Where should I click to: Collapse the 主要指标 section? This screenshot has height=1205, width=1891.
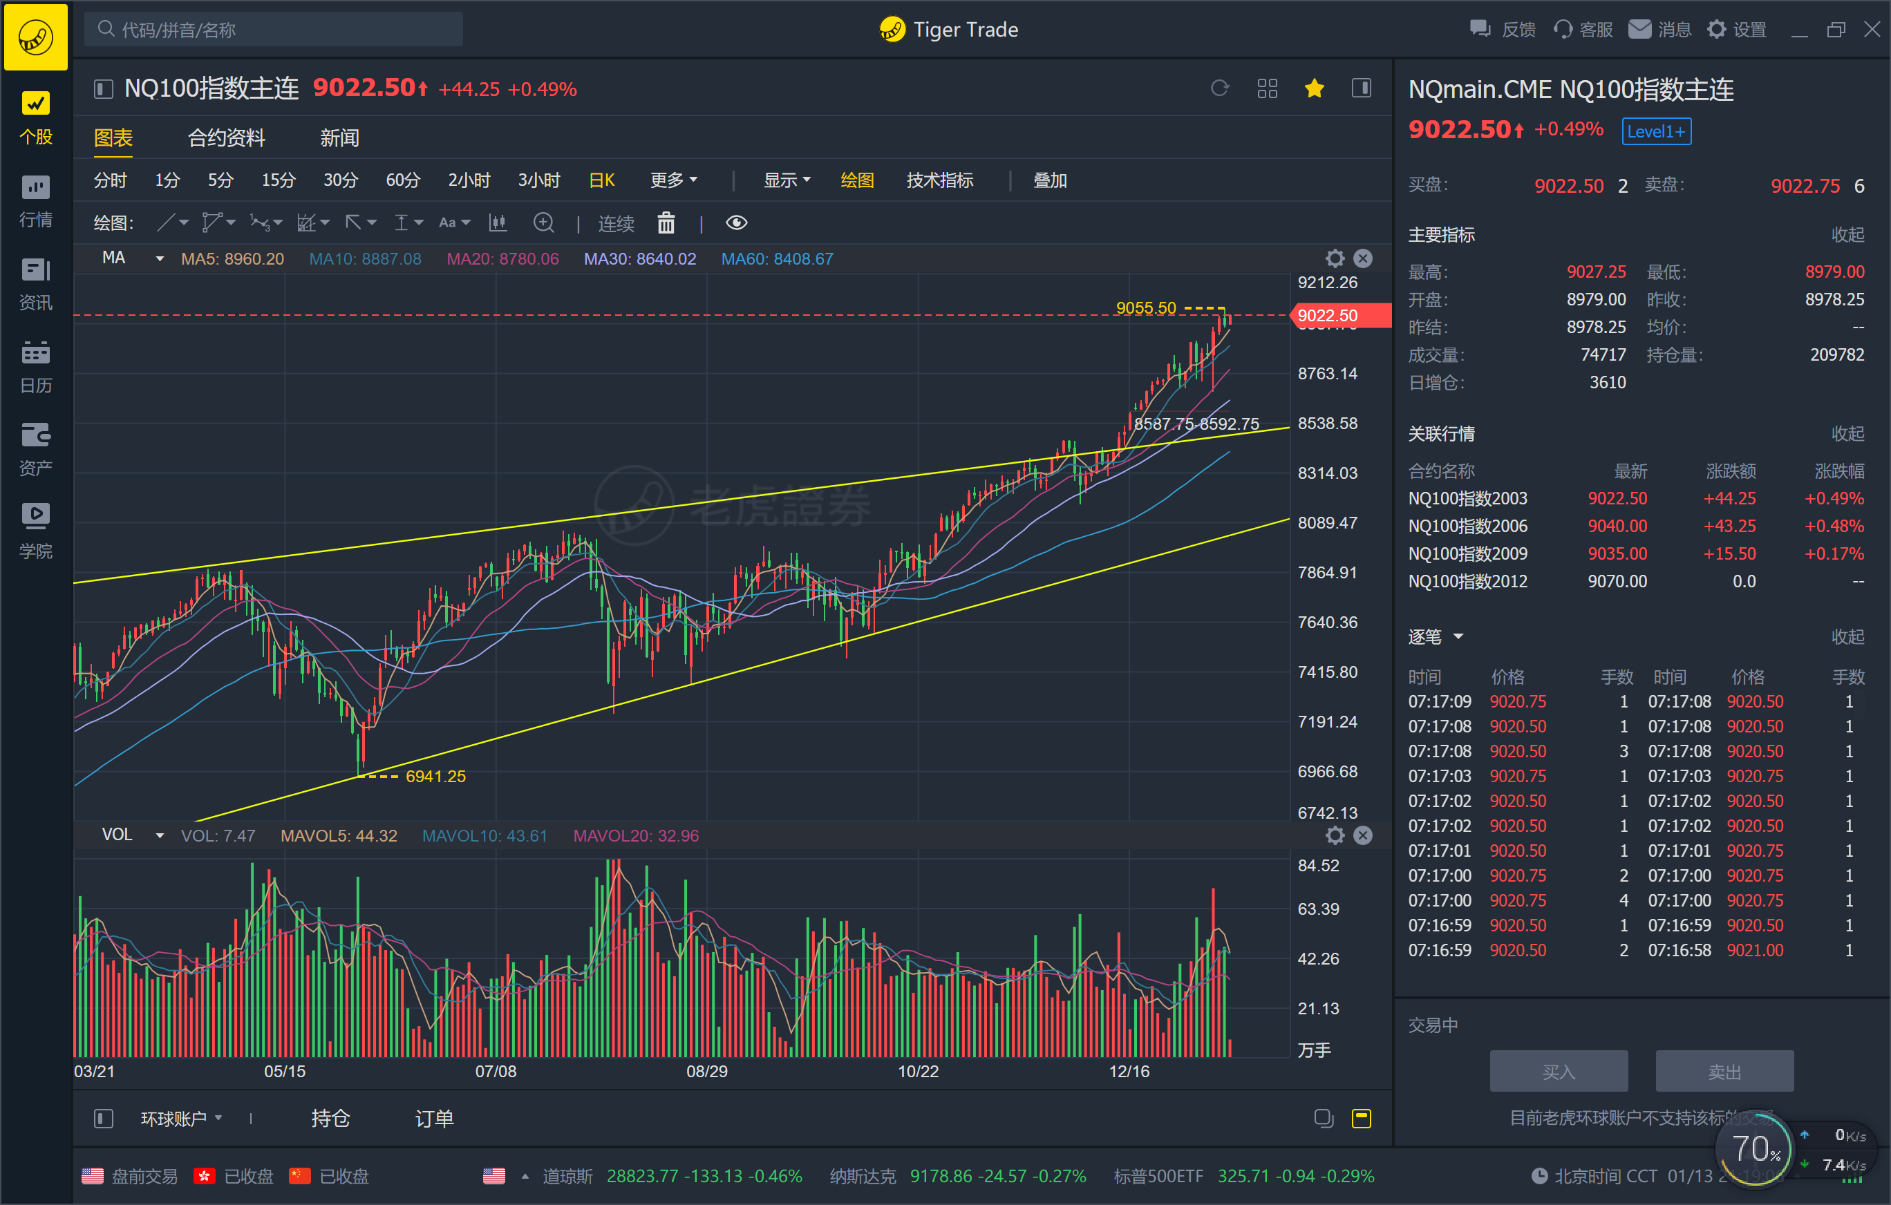click(1848, 235)
